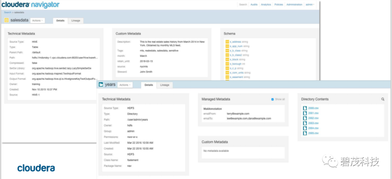Screen dimensions: 392x179
Task: Click the Search breadcrumb link
Action: coord(8,12)
